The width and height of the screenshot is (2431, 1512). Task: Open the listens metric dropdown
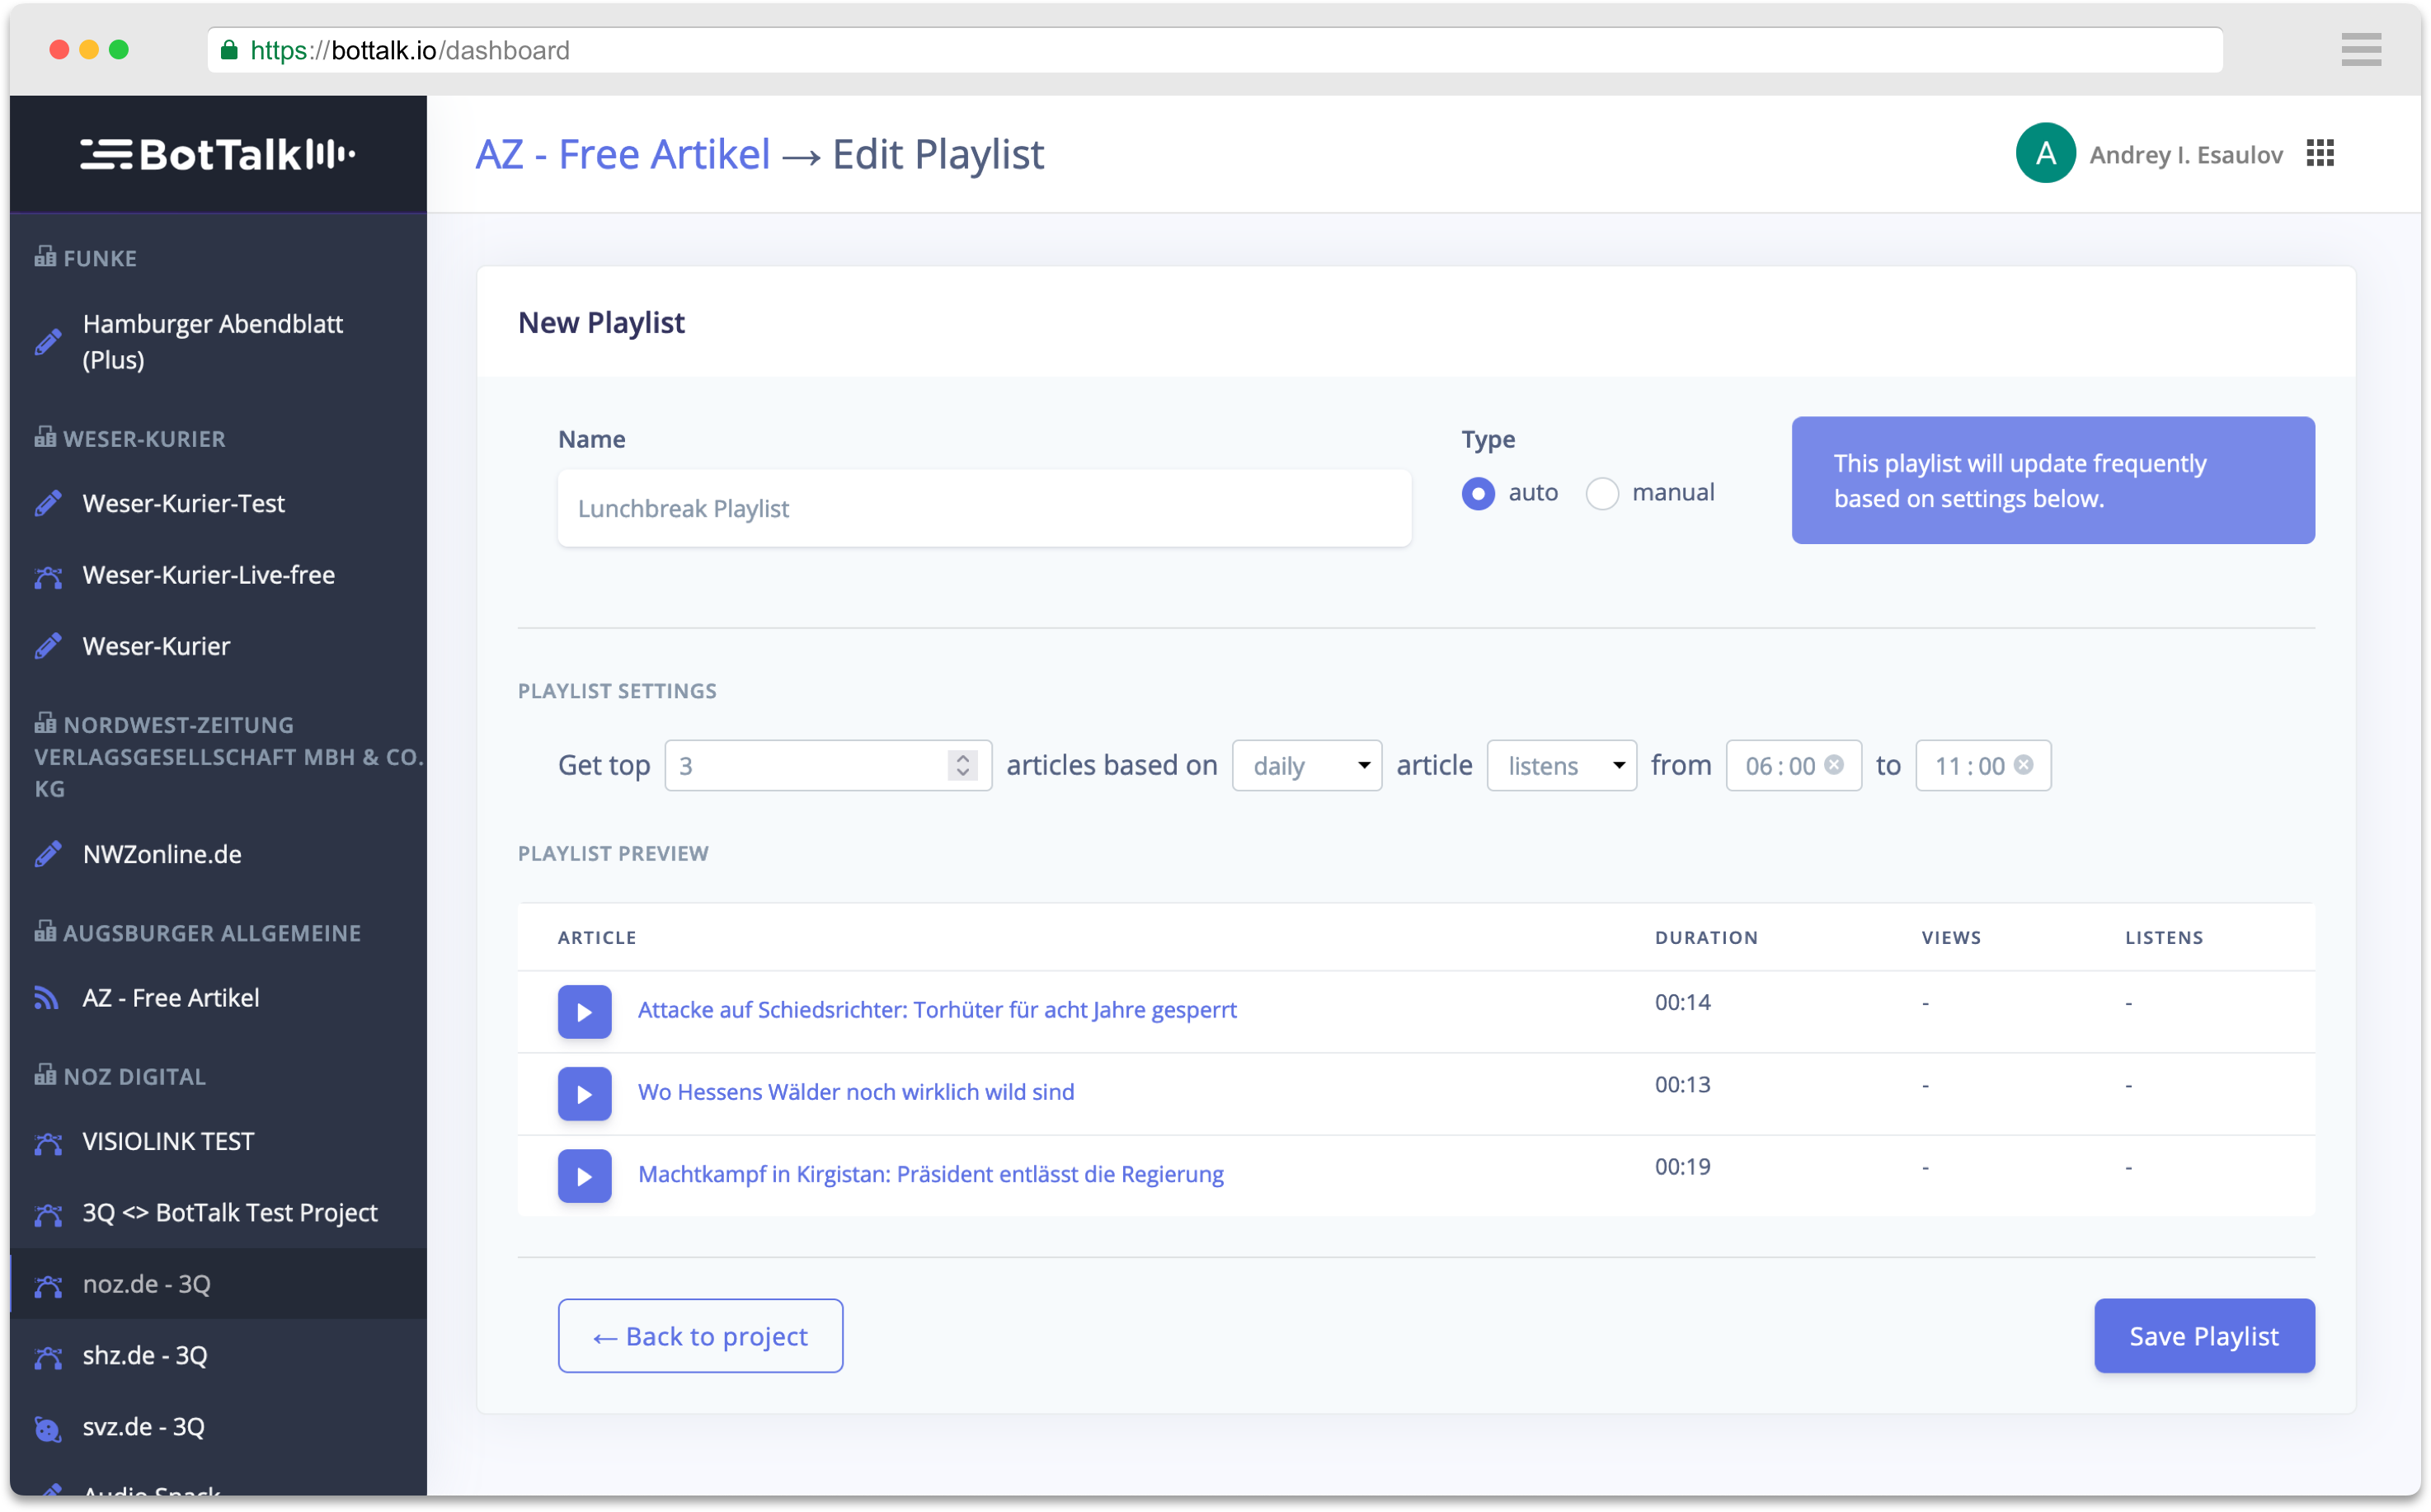(1561, 766)
